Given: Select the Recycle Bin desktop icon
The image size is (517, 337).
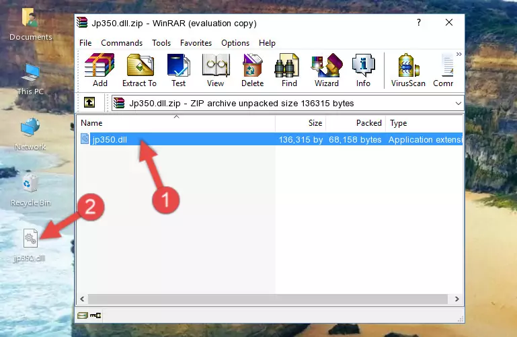Looking at the screenshot, I should [31, 190].
